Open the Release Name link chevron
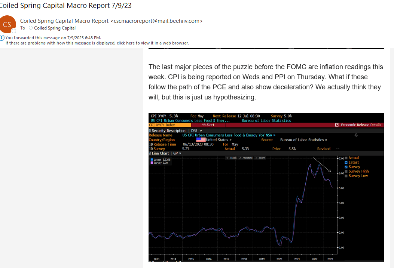394x268 pixels. point(274,135)
